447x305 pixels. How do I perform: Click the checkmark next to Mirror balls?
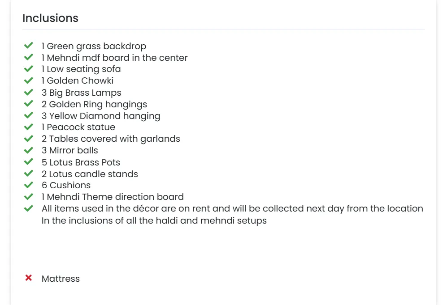(x=29, y=150)
